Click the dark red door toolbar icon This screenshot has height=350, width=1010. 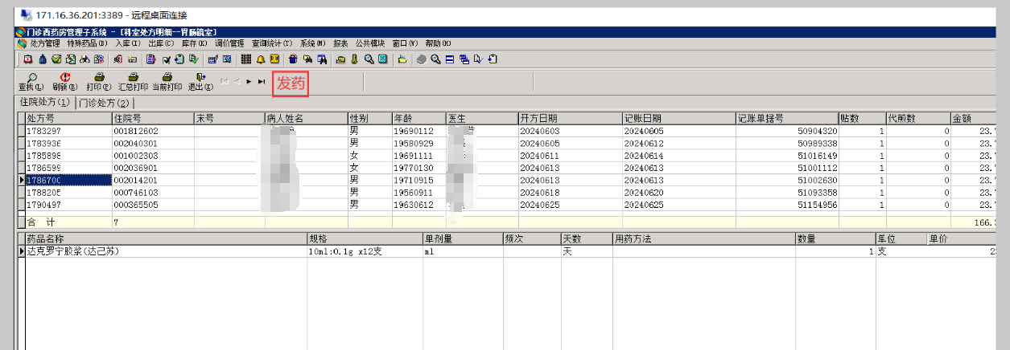(117, 59)
